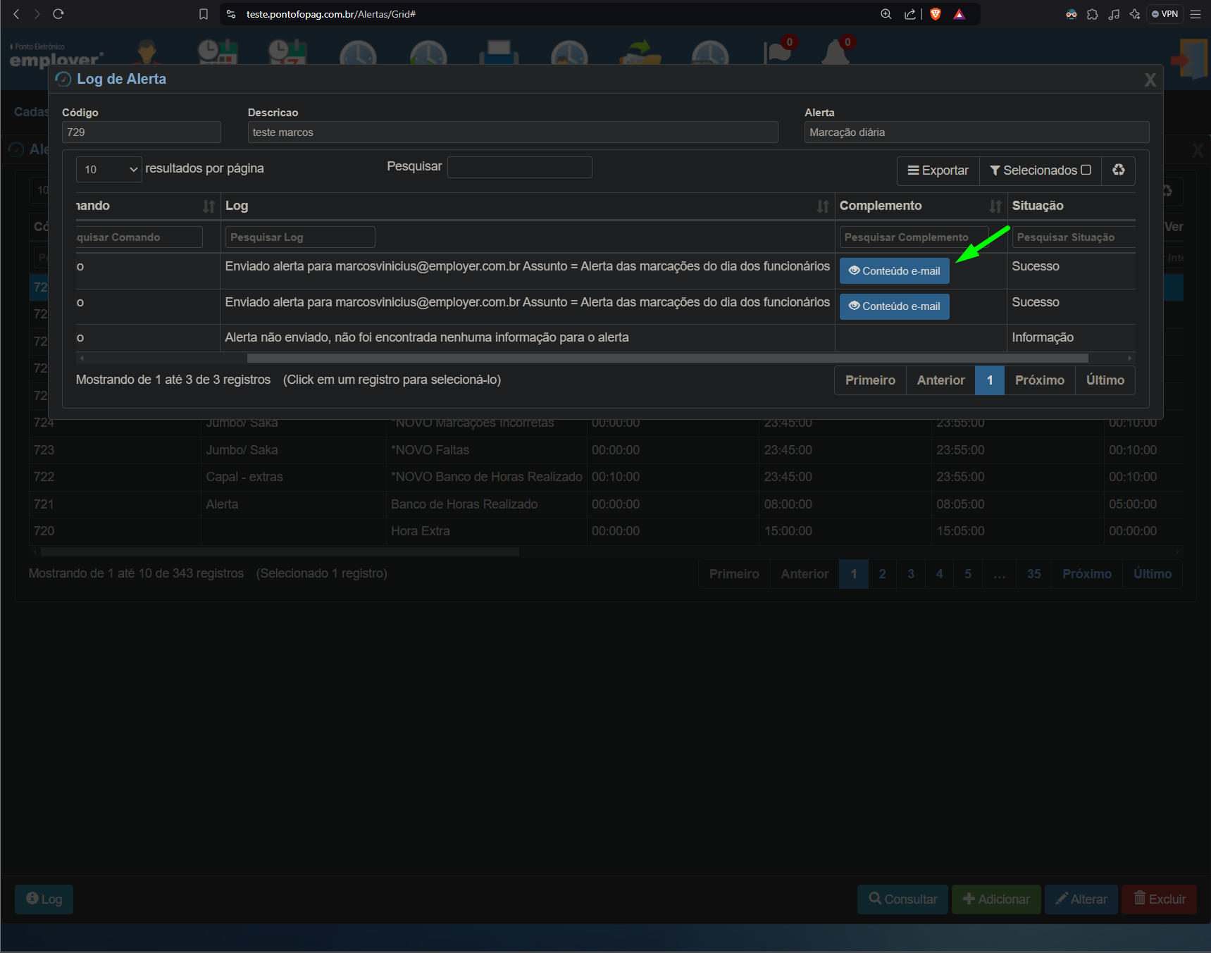
Task: View the second row's Conteúdo e-mail eye button
Action: click(x=894, y=306)
